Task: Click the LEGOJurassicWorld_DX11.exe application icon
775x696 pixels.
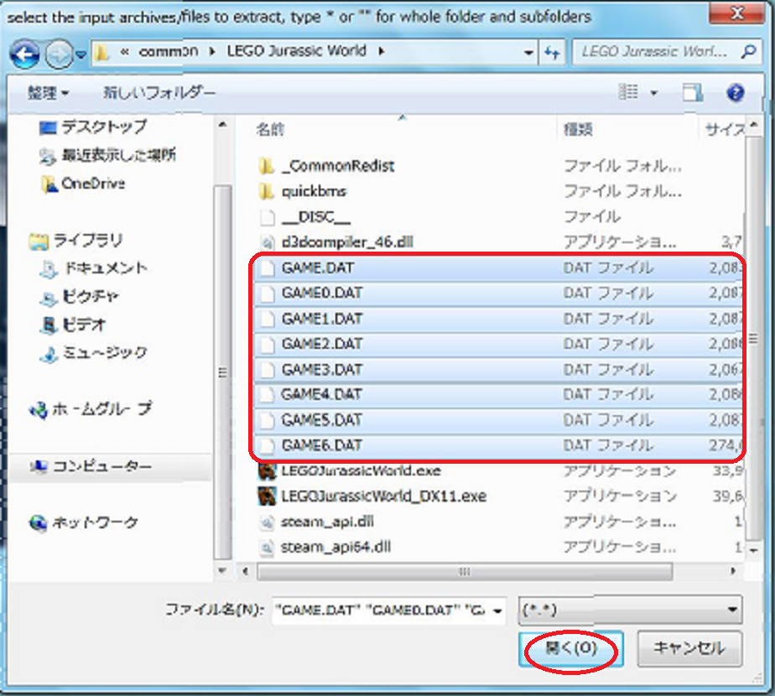Action: pyautogui.click(x=267, y=496)
